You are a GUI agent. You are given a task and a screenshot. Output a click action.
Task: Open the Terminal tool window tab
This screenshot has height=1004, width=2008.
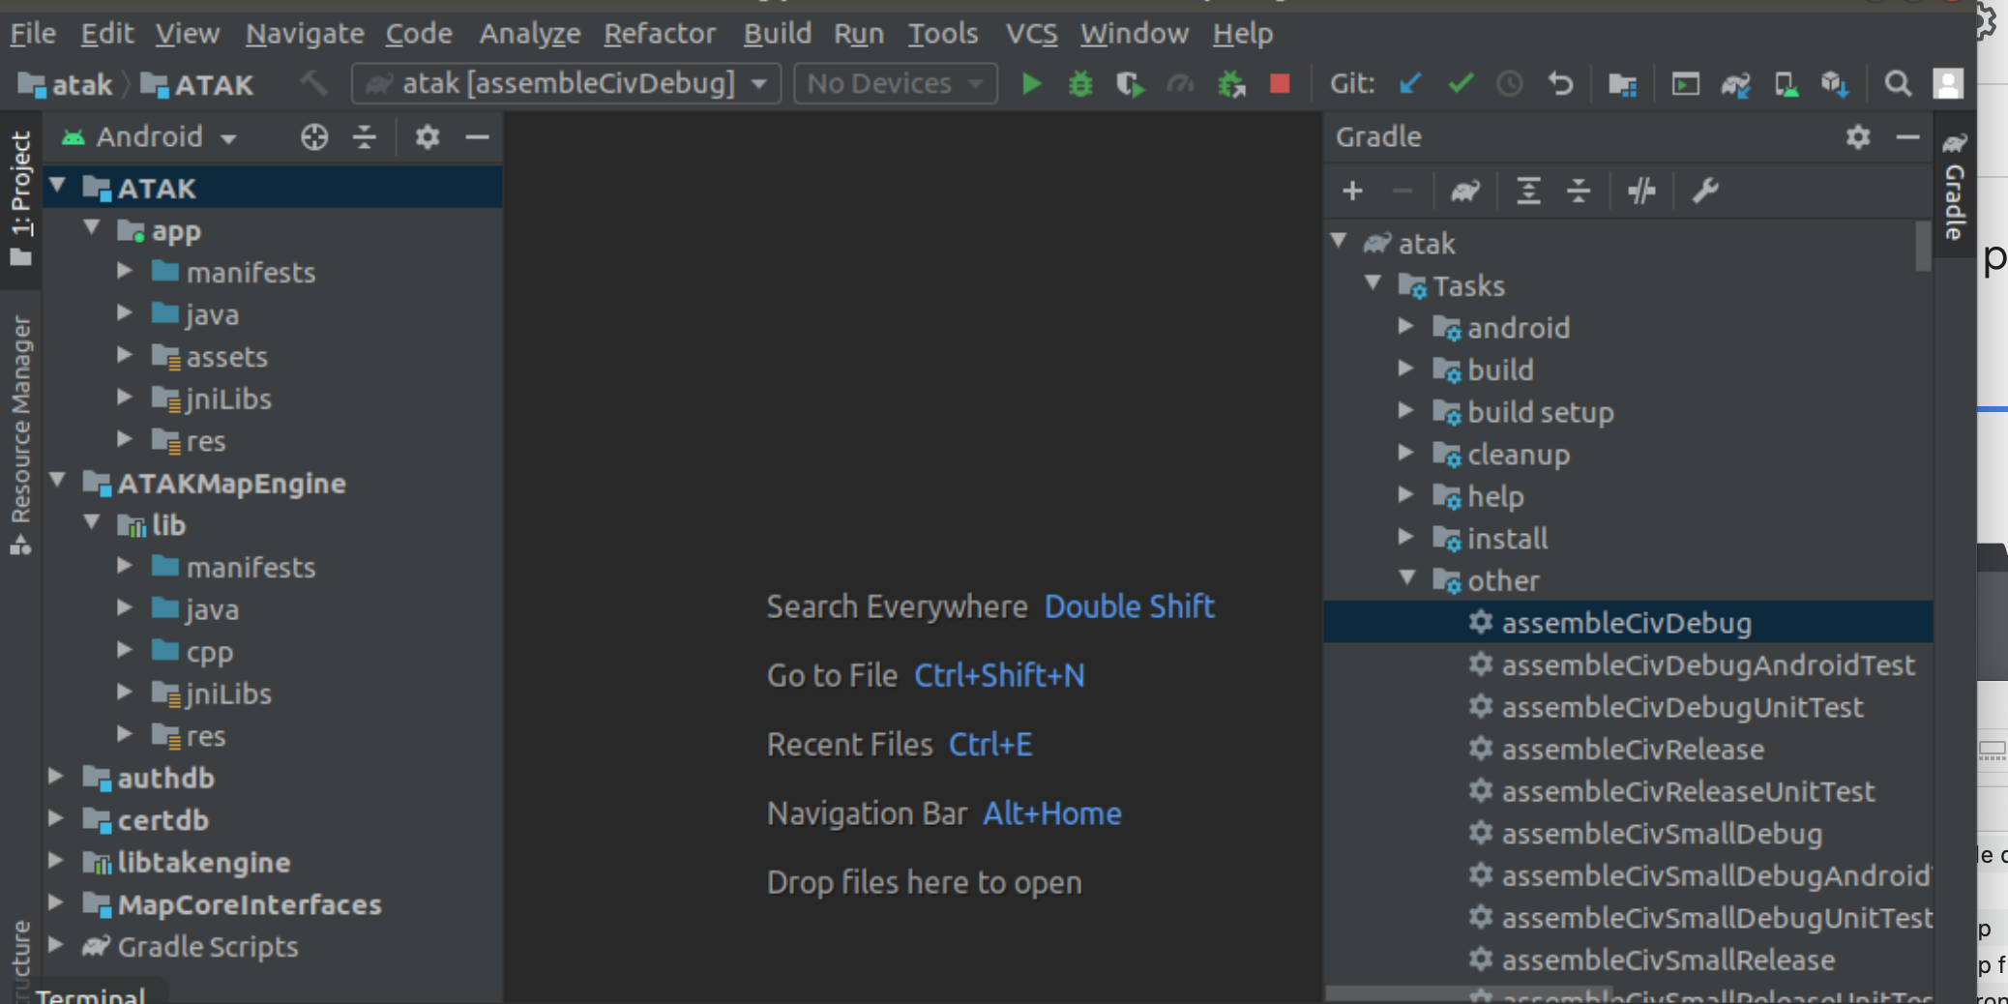tap(90, 994)
